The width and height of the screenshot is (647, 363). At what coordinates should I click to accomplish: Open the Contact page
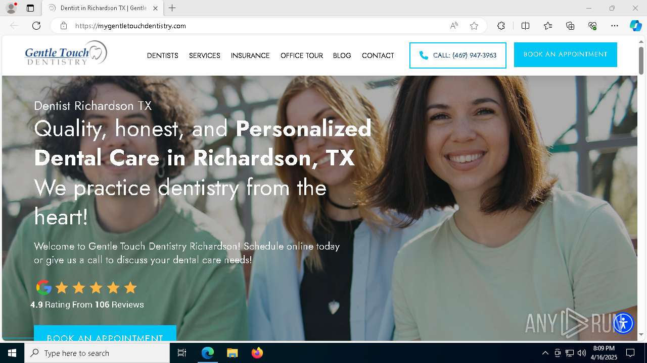click(x=378, y=55)
